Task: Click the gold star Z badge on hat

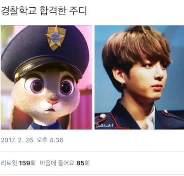Action: [x=56, y=38]
